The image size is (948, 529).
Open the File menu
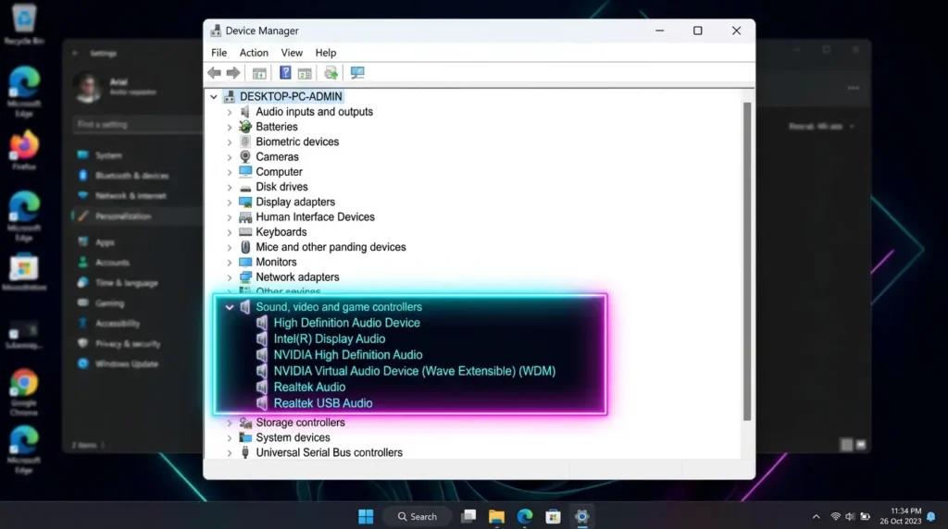[218, 53]
